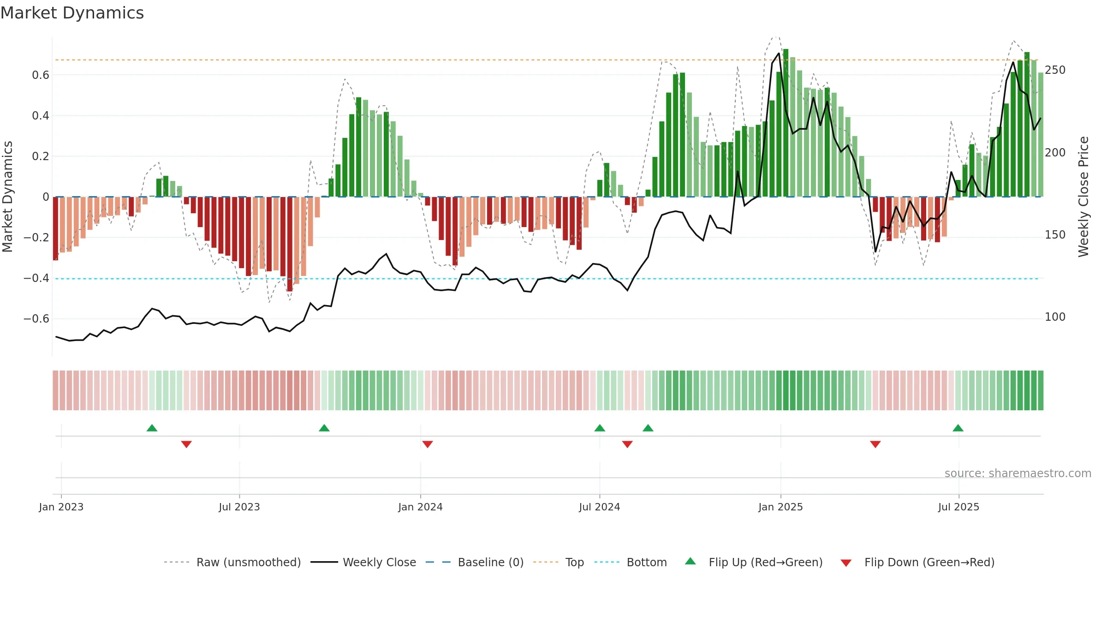Click the green flip-up marker at Jul 2025
This screenshot has width=1107, height=623.
click(x=958, y=428)
